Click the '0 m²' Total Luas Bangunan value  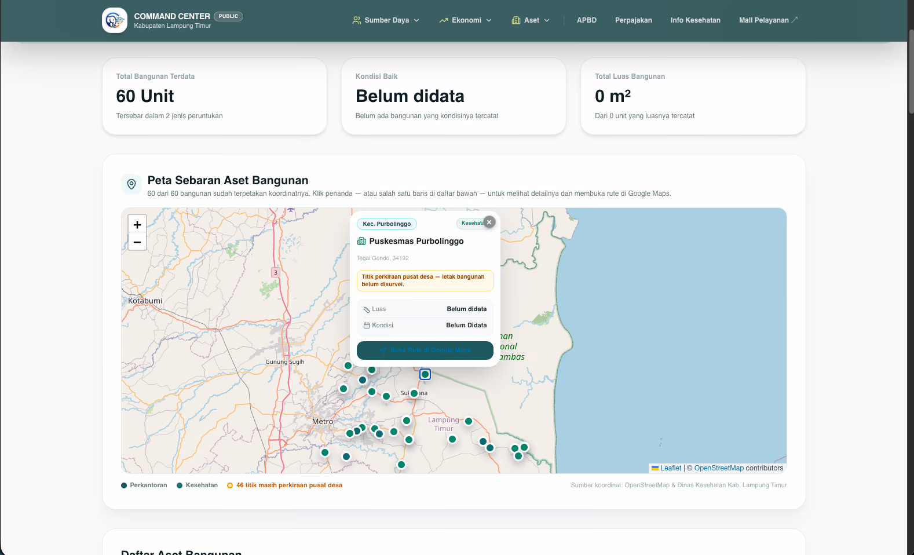613,96
